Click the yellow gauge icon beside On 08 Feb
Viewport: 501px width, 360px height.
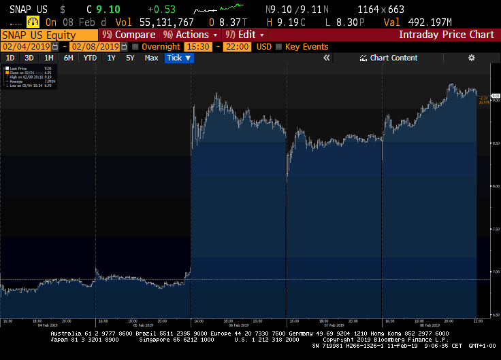point(33,22)
